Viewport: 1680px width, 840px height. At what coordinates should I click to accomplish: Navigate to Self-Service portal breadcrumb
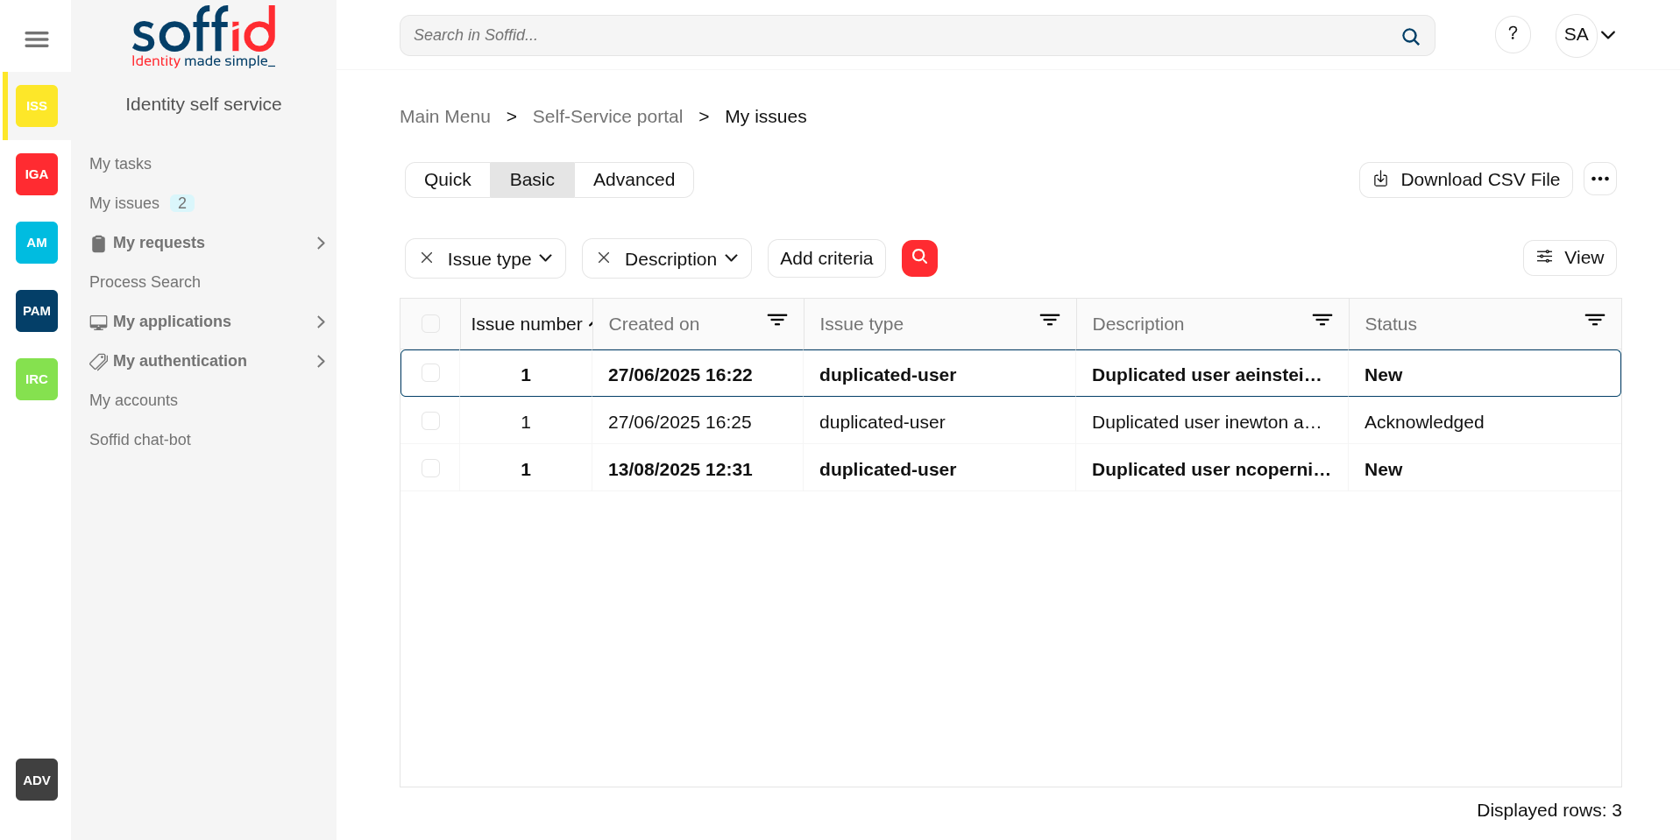tap(607, 116)
